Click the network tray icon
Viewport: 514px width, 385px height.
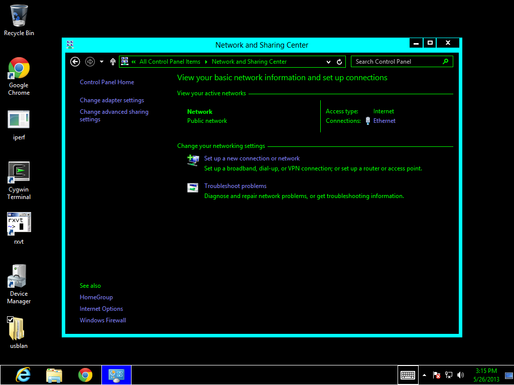(449, 375)
